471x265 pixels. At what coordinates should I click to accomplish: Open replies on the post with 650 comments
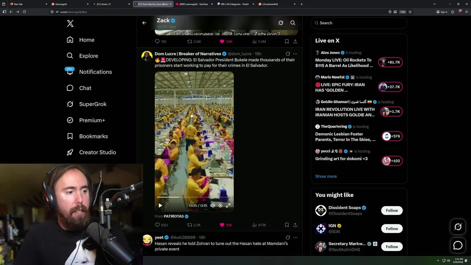pyautogui.click(x=161, y=225)
